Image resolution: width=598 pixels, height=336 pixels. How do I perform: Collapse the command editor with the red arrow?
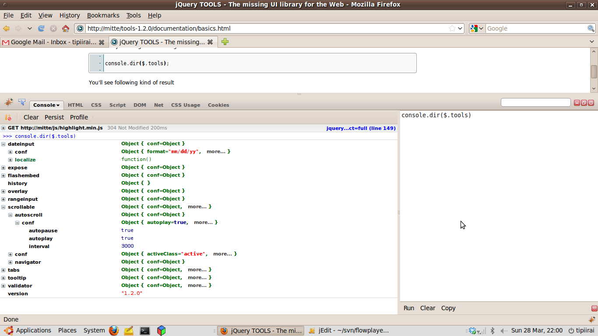[594, 308]
